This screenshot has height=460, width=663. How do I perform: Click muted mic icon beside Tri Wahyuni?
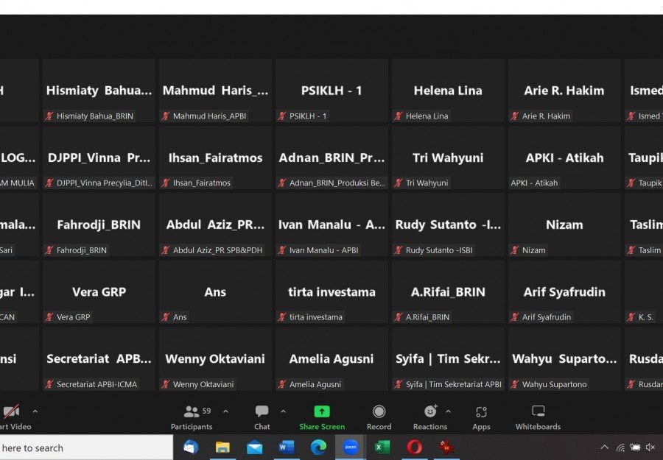[399, 183]
